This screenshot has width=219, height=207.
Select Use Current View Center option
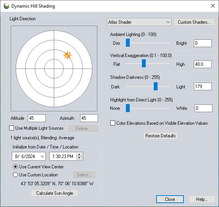(x=15, y=167)
